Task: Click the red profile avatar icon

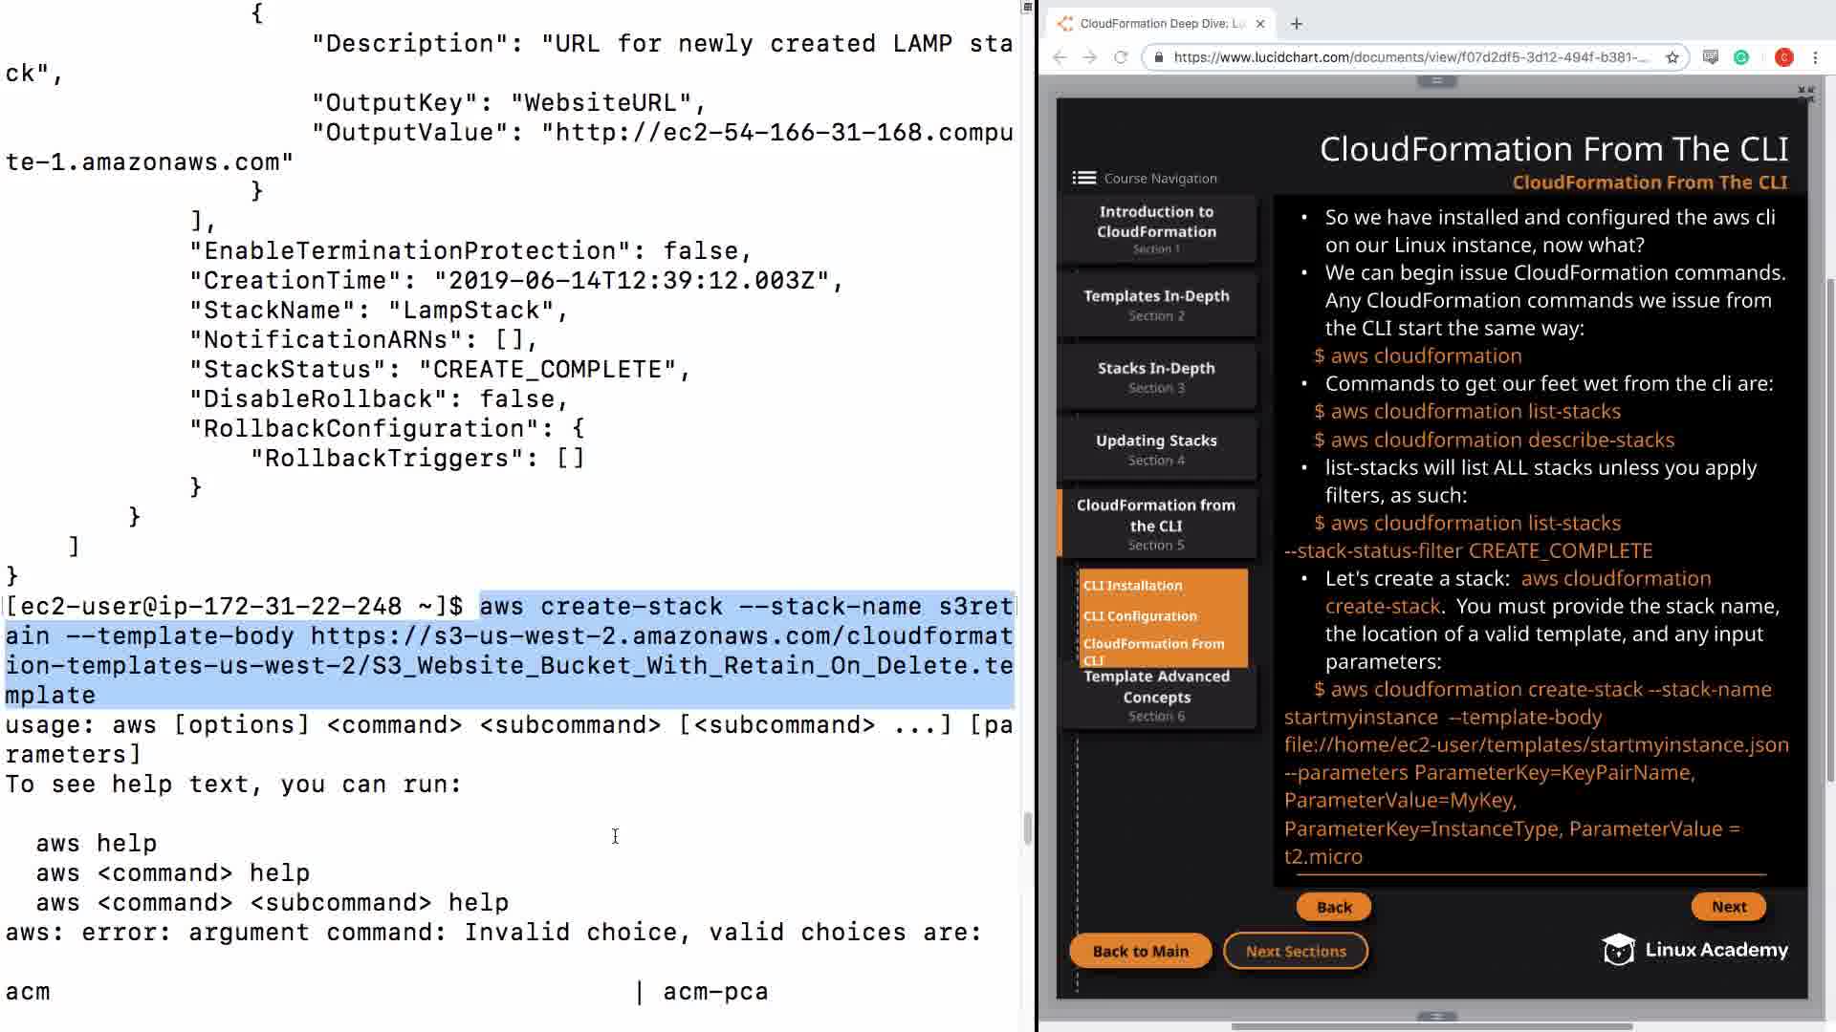Action: click(x=1783, y=57)
